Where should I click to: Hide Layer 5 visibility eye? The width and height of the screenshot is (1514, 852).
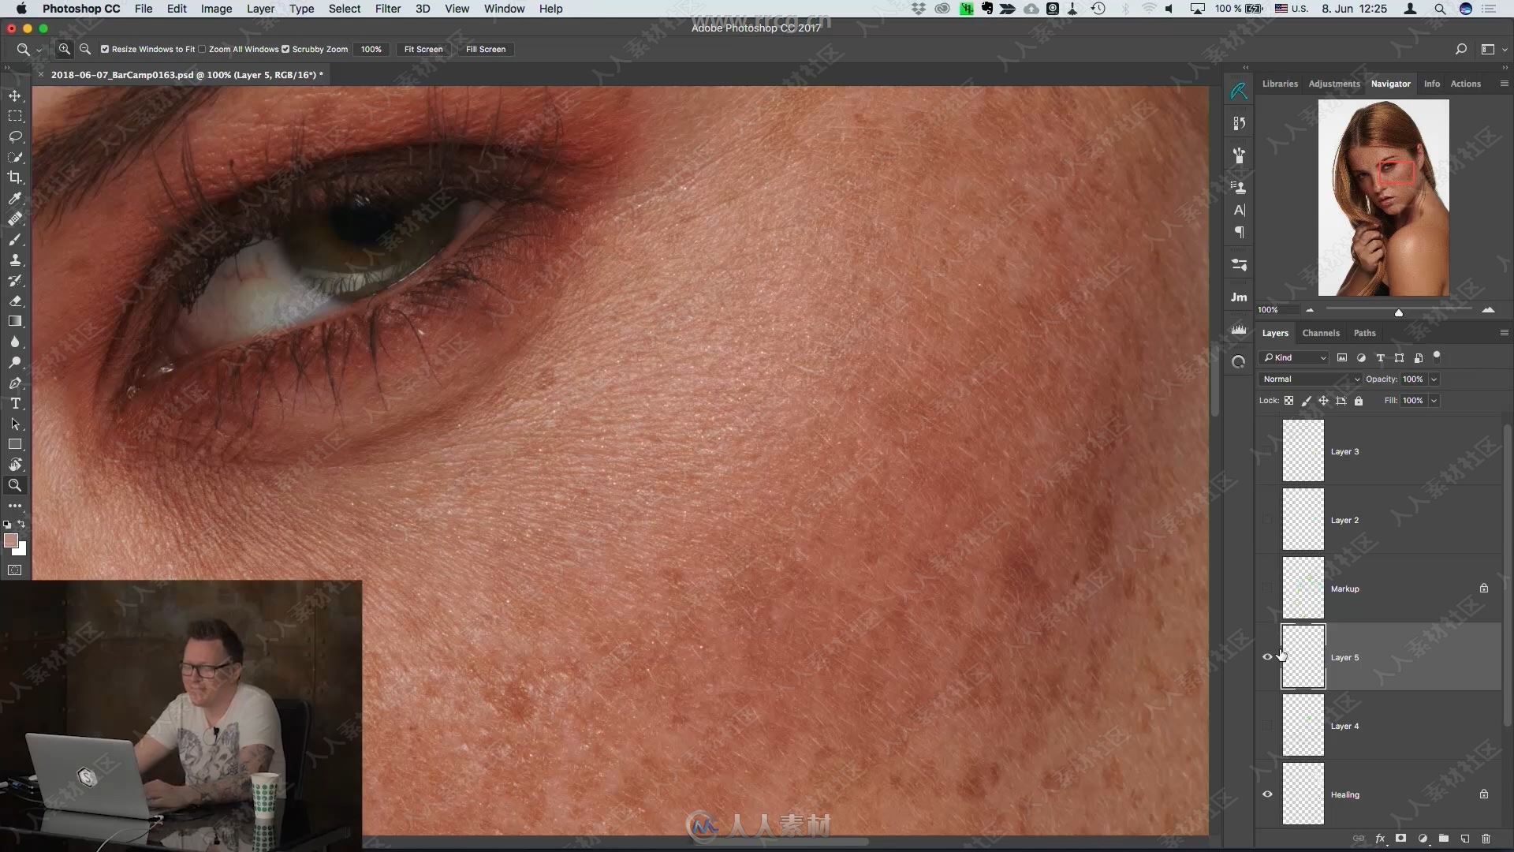pos(1267,657)
